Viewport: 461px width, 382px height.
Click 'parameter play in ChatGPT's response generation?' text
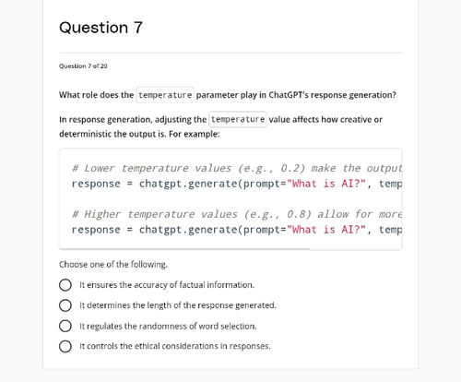pyautogui.click(x=296, y=95)
